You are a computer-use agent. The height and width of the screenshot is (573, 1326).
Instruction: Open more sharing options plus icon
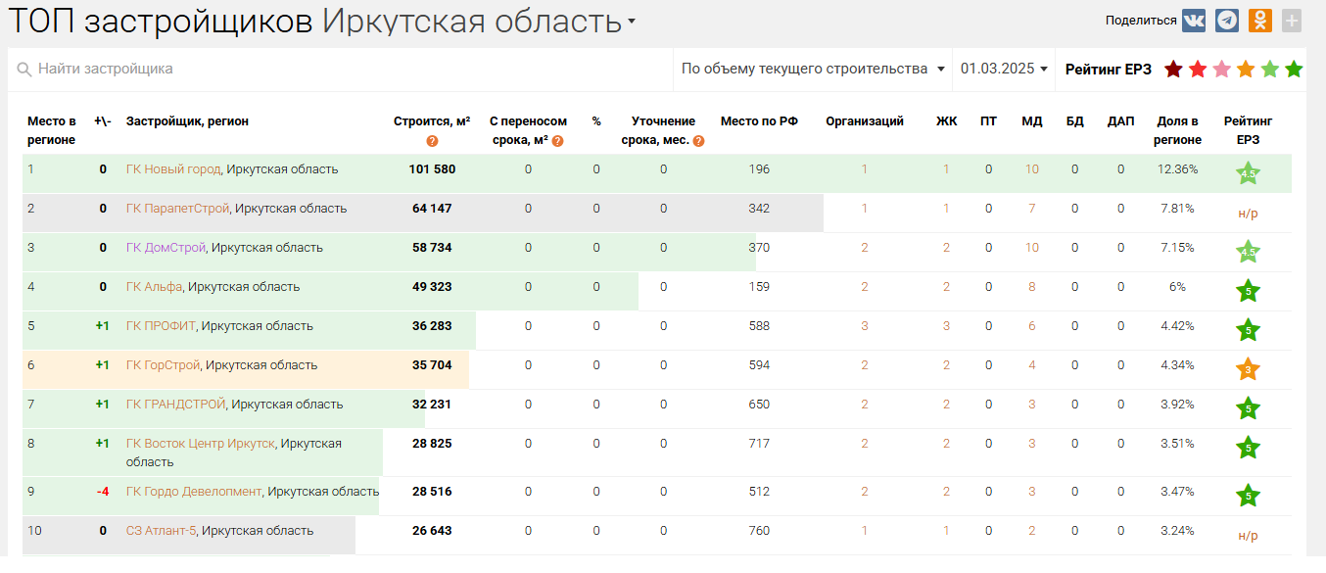point(1292,21)
